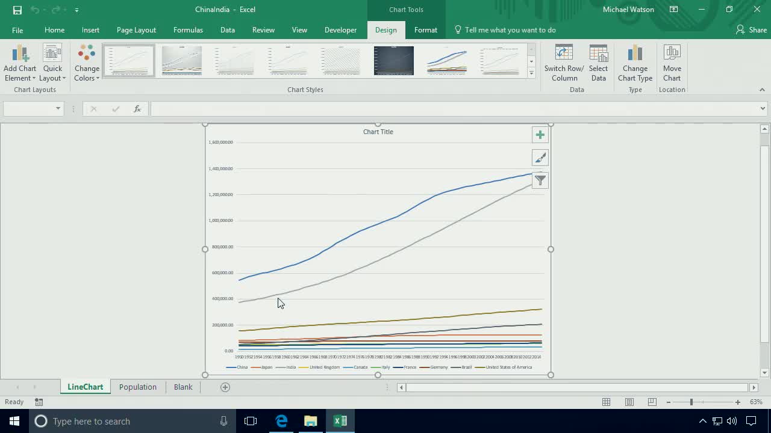The height and width of the screenshot is (433, 771).
Task: Click Page Break Preview in status bar
Action: point(651,402)
